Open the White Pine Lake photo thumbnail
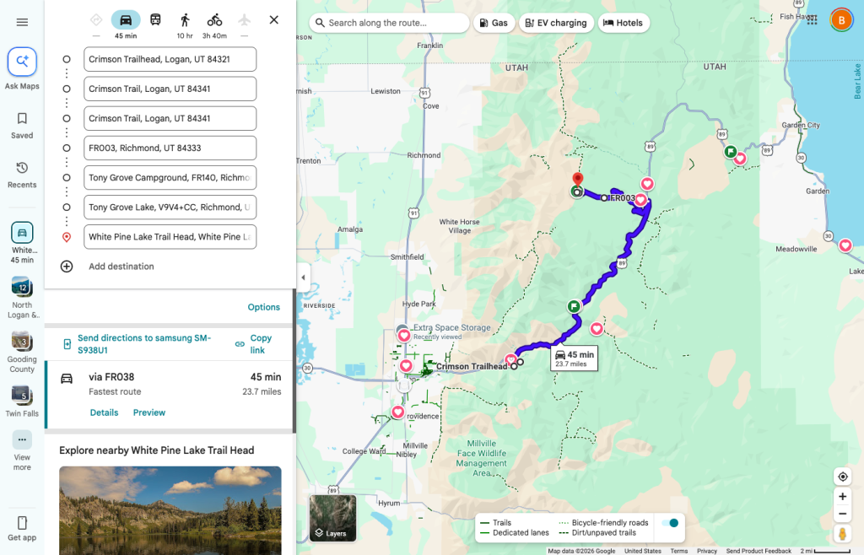This screenshot has height=555, width=864. (x=170, y=510)
